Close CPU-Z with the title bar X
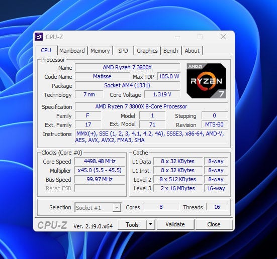277x259 pixels. coord(223,37)
